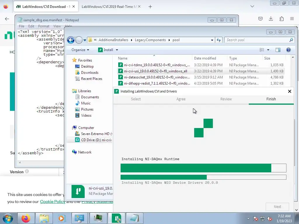Click the Agree step tab in installer
This screenshot has height=224, width=299.
click(x=181, y=99)
